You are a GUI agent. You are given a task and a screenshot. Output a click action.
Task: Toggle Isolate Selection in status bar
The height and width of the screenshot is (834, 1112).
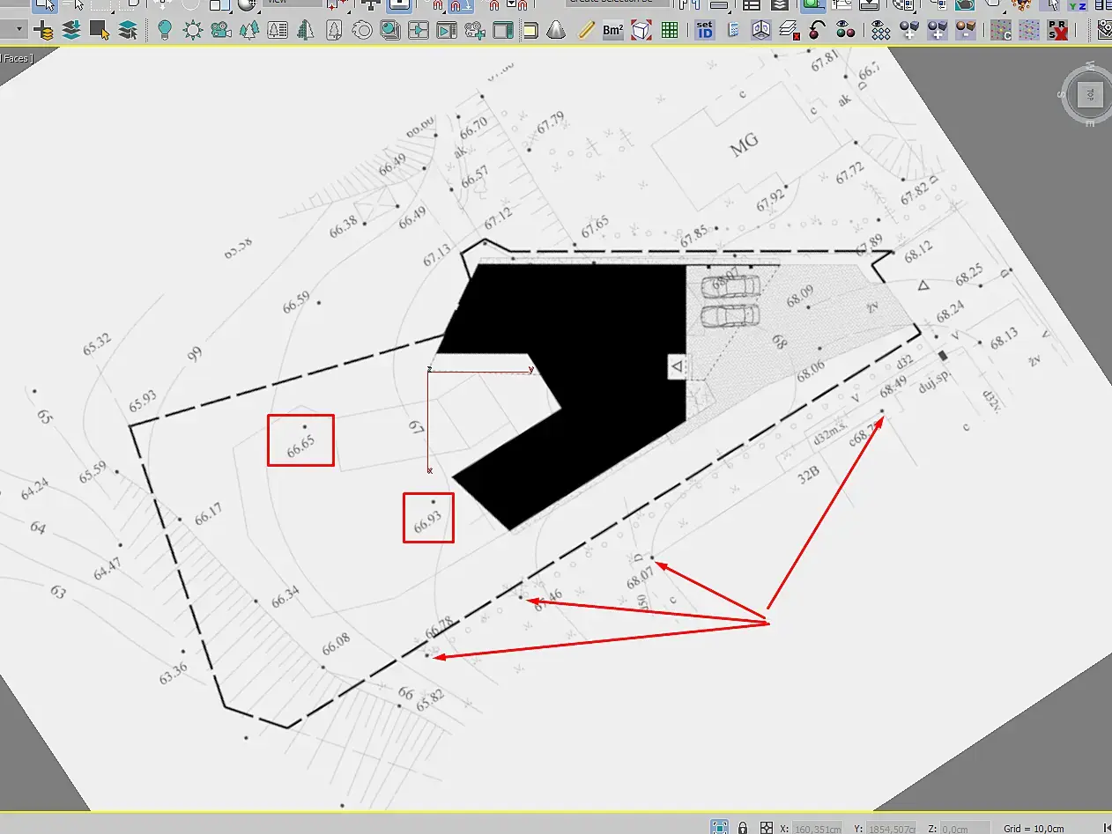coord(720,827)
